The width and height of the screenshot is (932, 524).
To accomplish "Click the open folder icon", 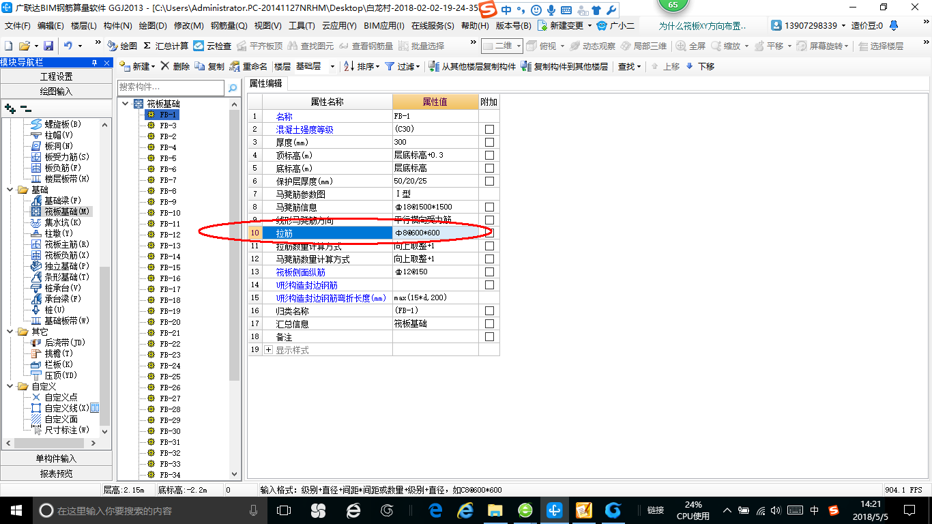I will coord(24,46).
